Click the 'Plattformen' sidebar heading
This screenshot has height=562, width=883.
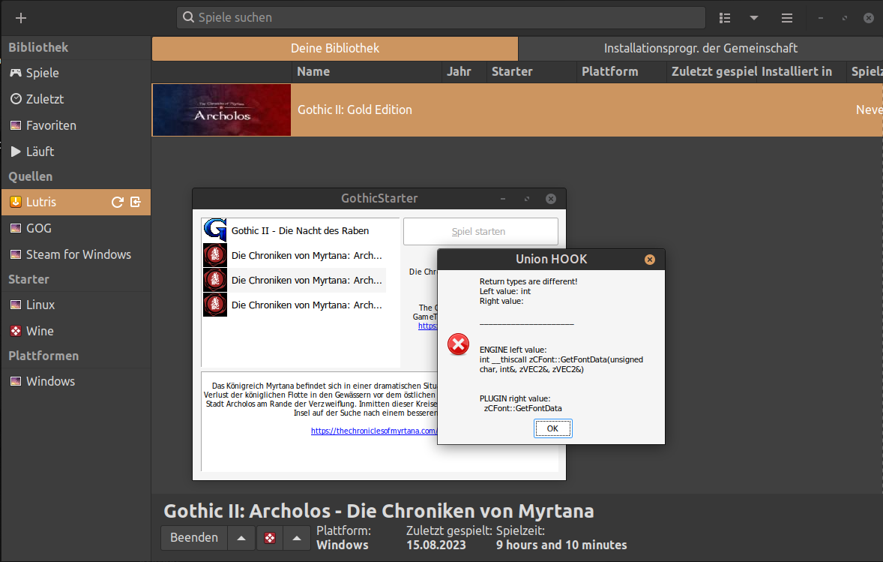coord(43,356)
